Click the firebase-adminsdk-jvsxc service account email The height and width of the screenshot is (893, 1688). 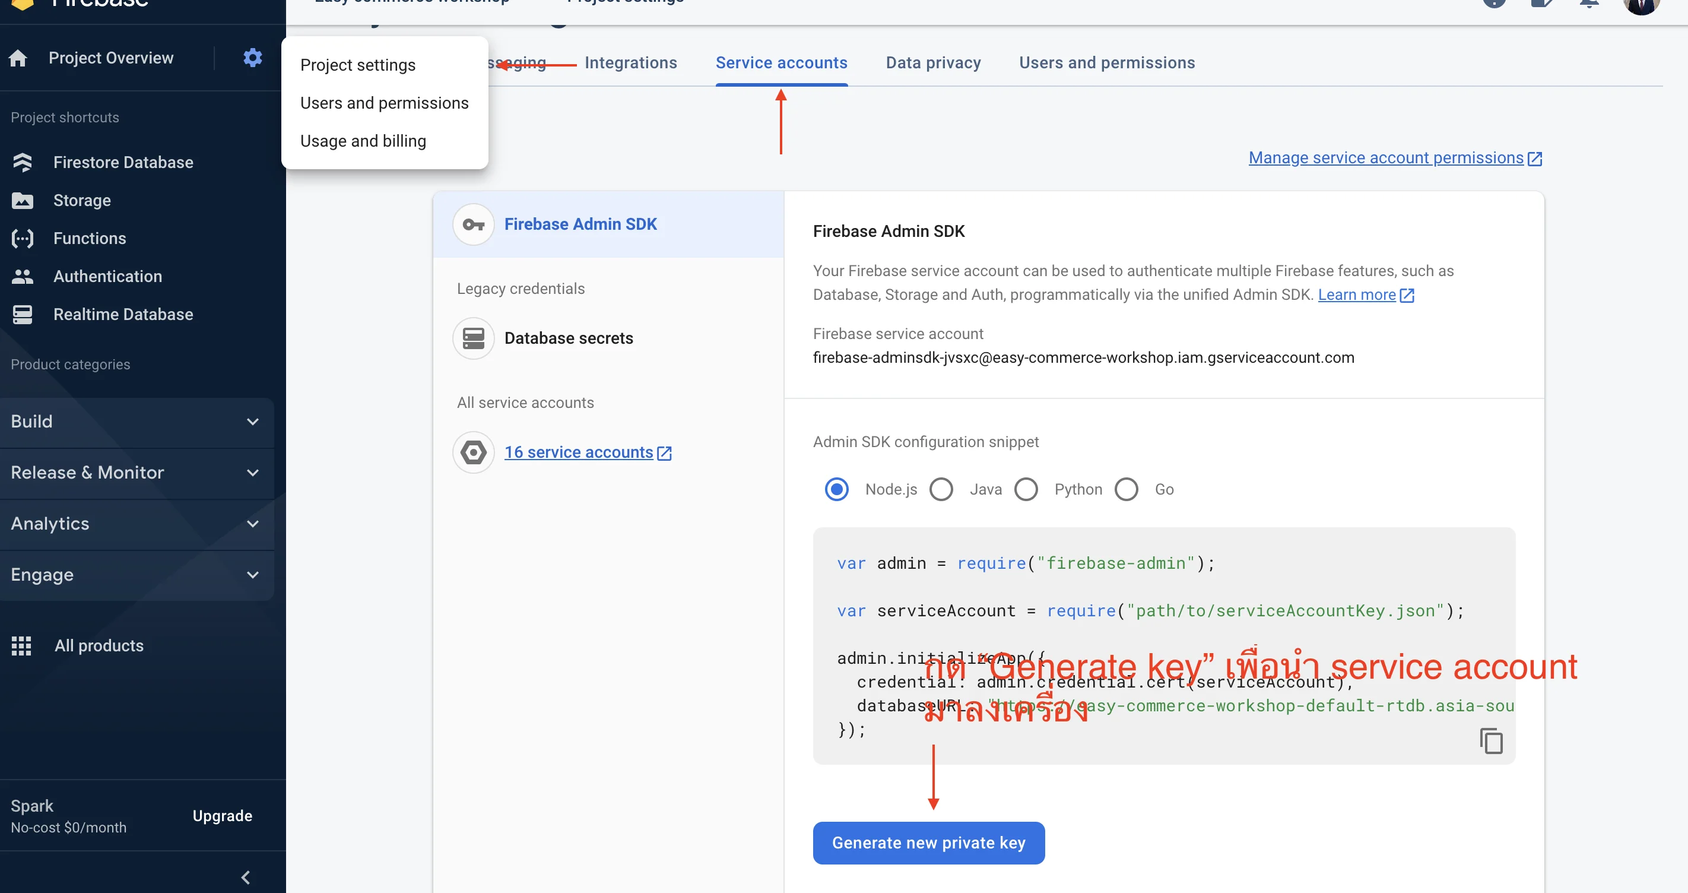[x=1083, y=358]
